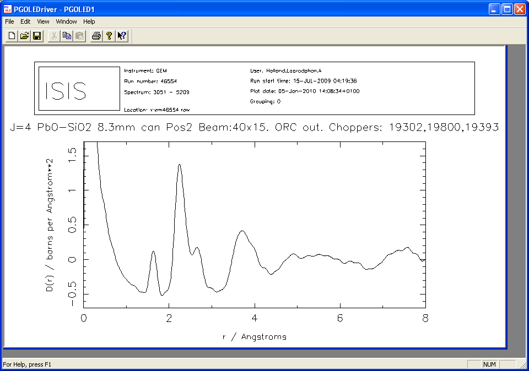Click the ISIS logo box in header
The width and height of the screenshot is (529, 371).
point(79,89)
